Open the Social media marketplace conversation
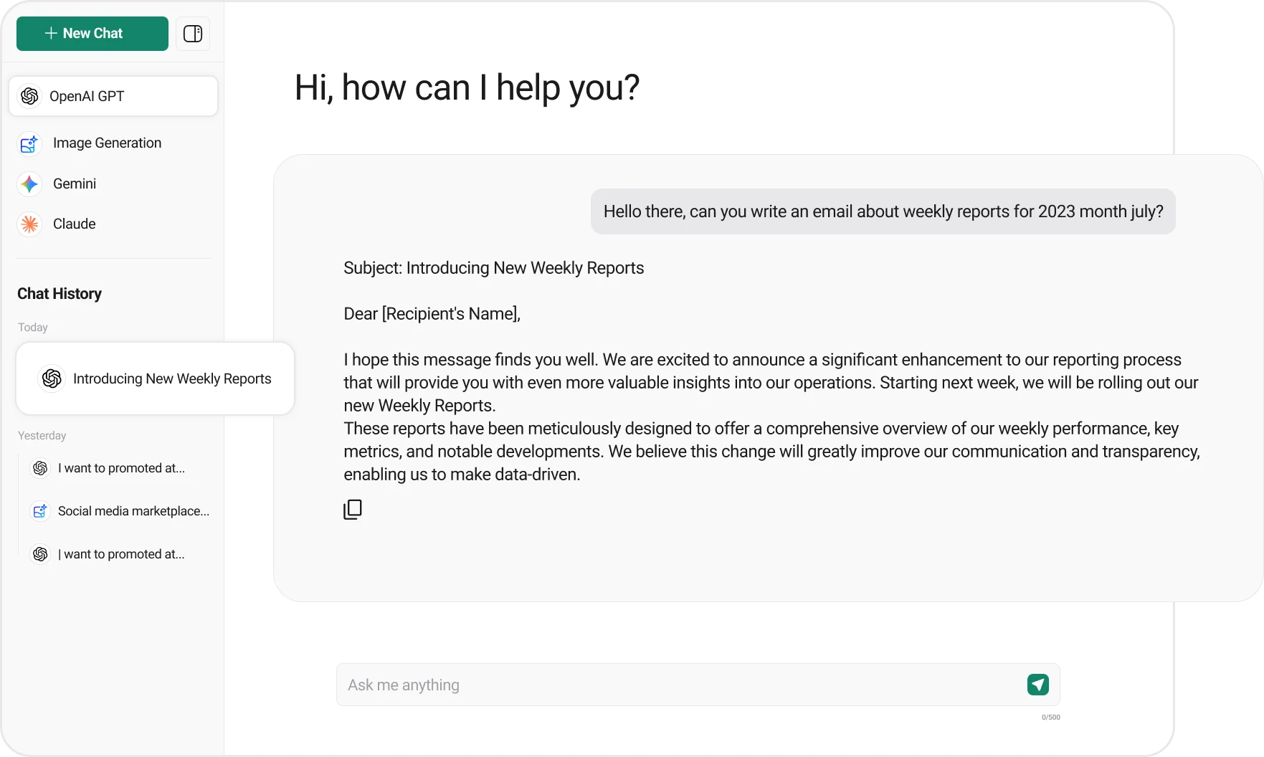 pyautogui.click(x=133, y=510)
